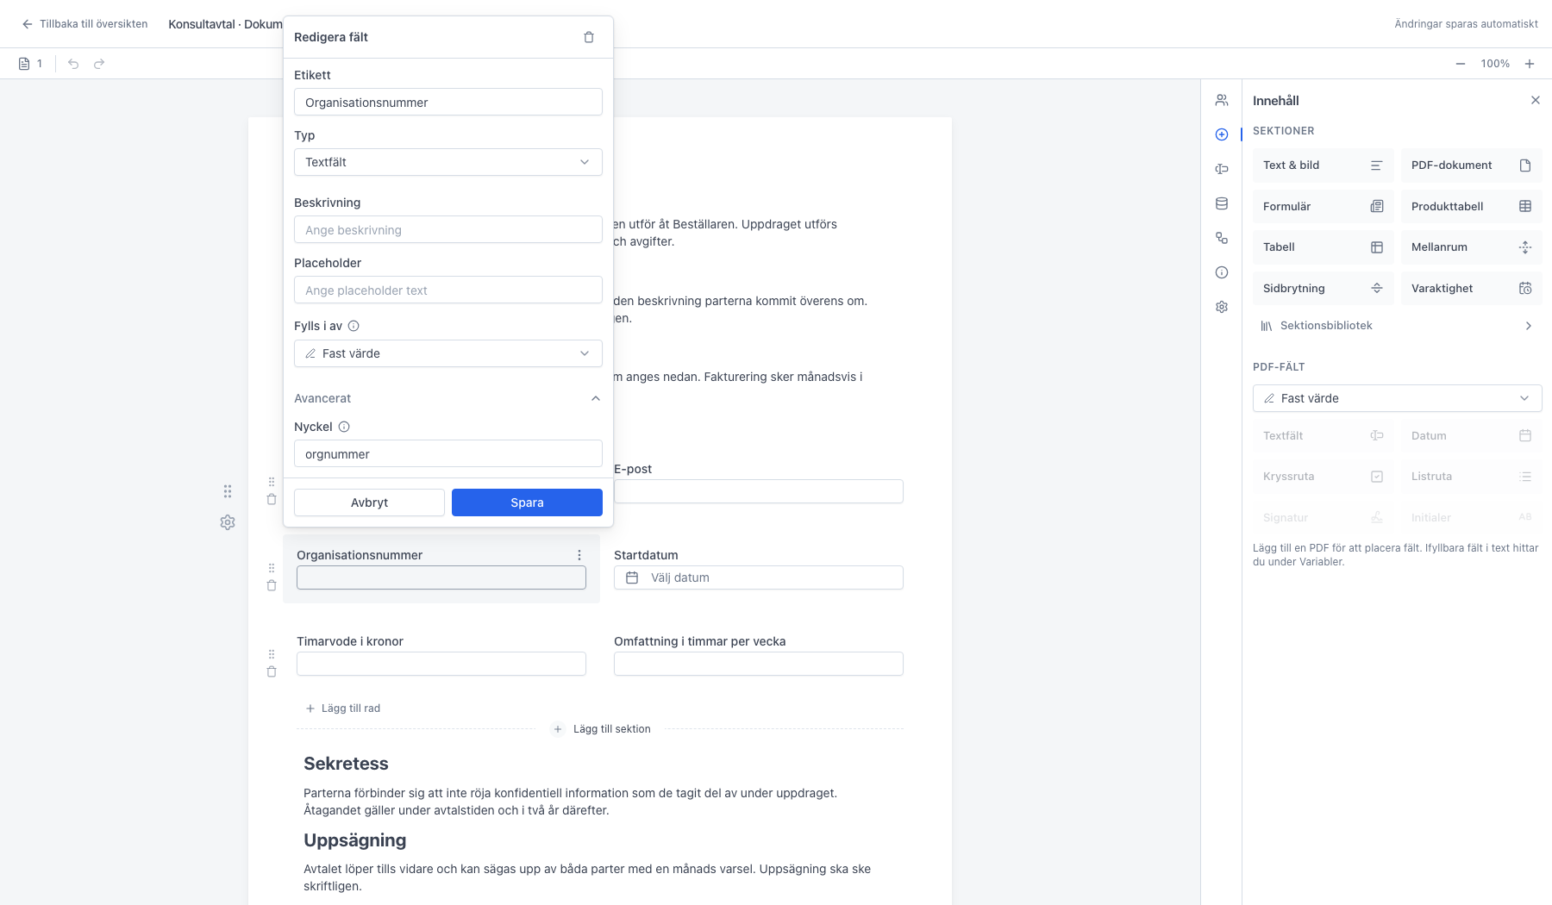Select the plus-circle content icon in right sidebar
The height and width of the screenshot is (905, 1552).
pos(1222,134)
